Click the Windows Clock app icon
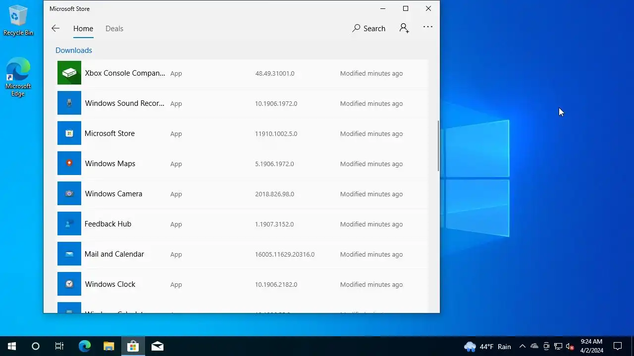This screenshot has width=634, height=356. tap(69, 284)
